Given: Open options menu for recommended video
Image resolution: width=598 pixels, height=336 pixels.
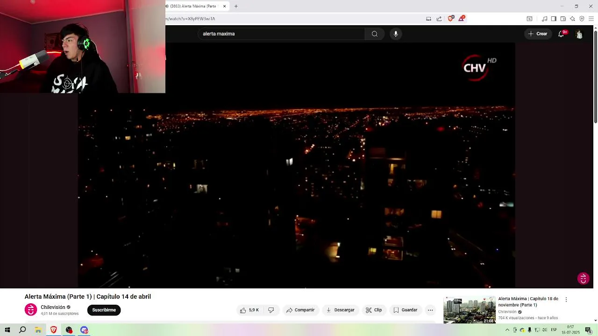Looking at the screenshot, I should [x=566, y=300].
